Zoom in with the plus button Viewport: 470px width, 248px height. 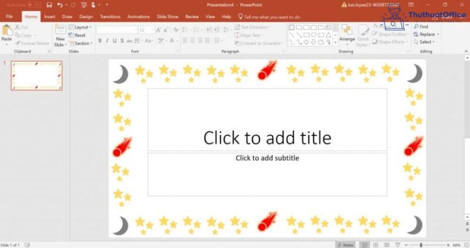click(448, 245)
